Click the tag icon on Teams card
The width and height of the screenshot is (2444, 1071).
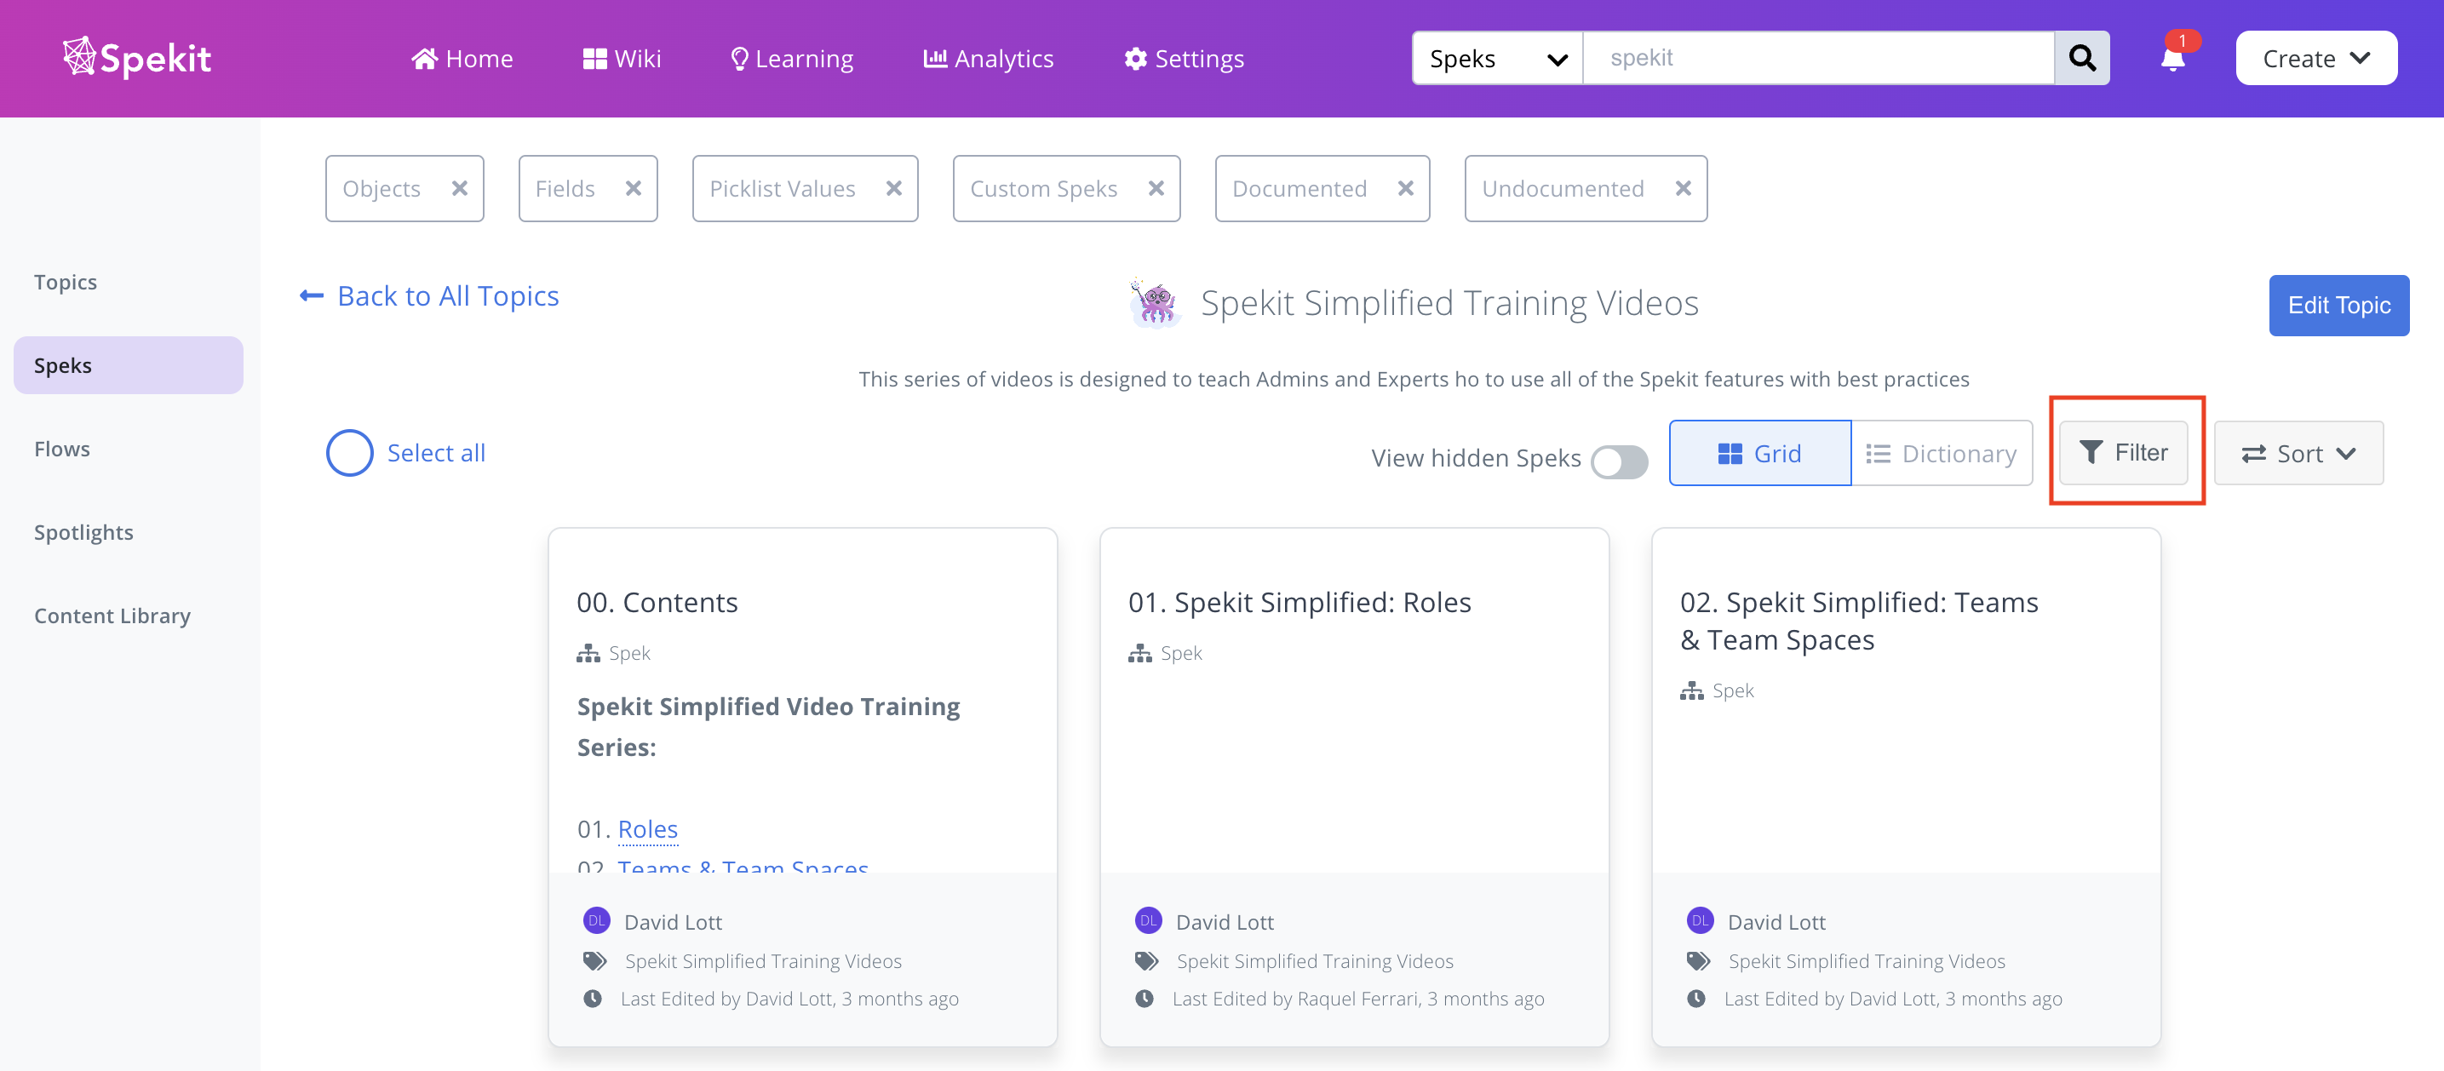click(x=1698, y=961)
